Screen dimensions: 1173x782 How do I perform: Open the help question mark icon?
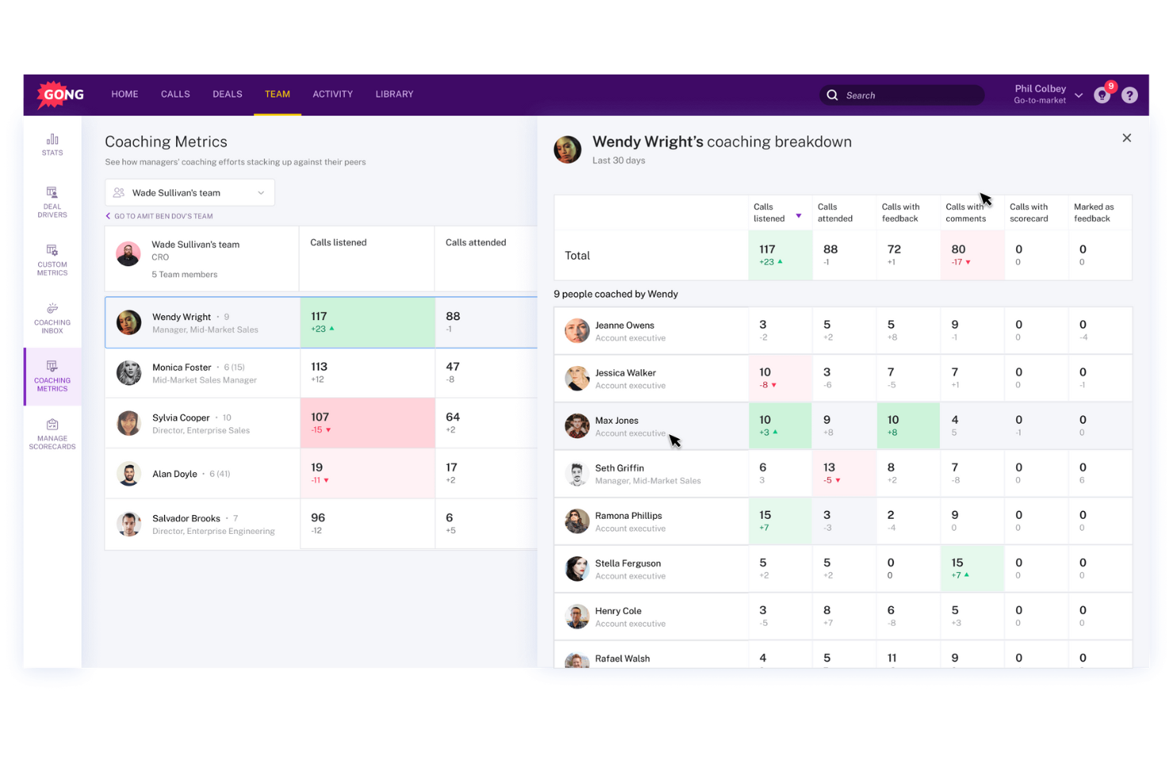click(1129, 94)
